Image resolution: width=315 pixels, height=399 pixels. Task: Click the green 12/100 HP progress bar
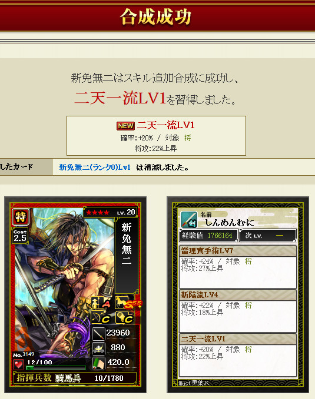(x=55, y=368)
